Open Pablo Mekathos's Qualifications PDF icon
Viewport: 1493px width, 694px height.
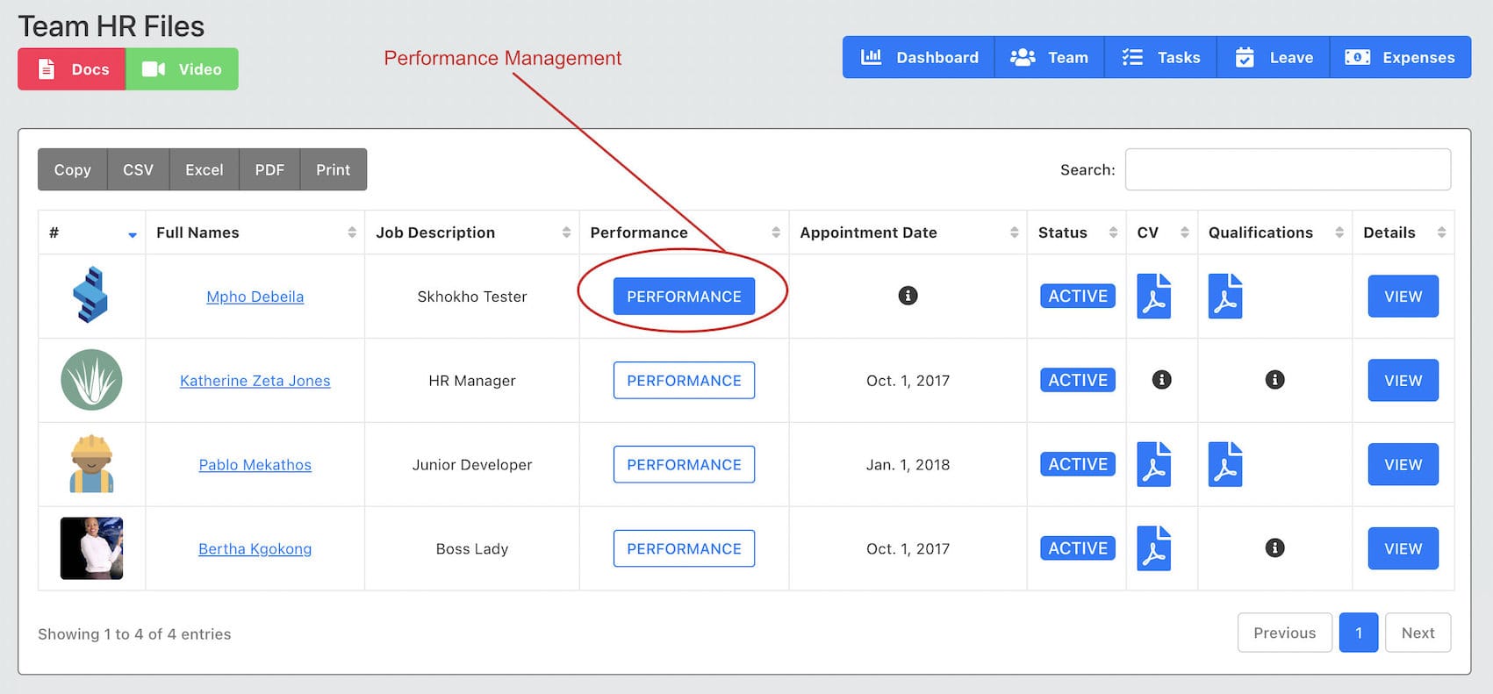click(1225, 464)
